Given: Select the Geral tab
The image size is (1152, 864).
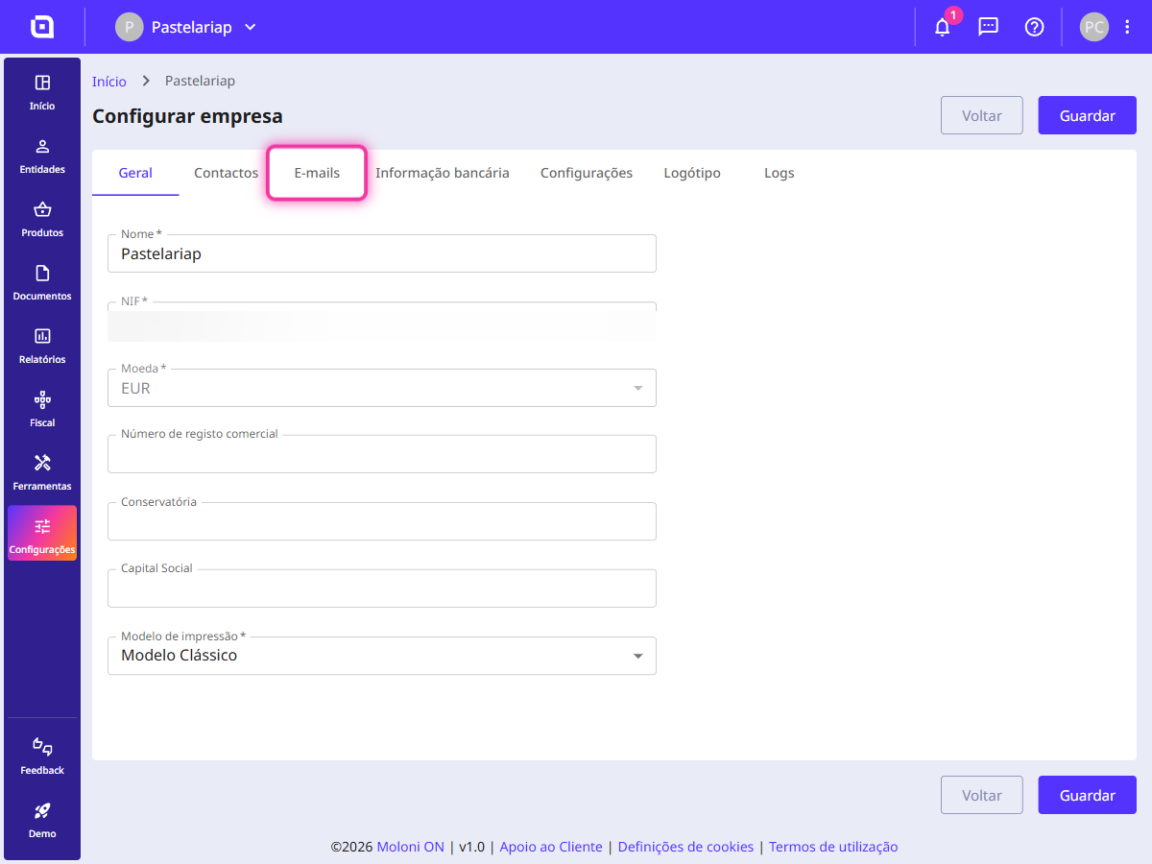Looking at the screenshot, I should pos(135,173).
